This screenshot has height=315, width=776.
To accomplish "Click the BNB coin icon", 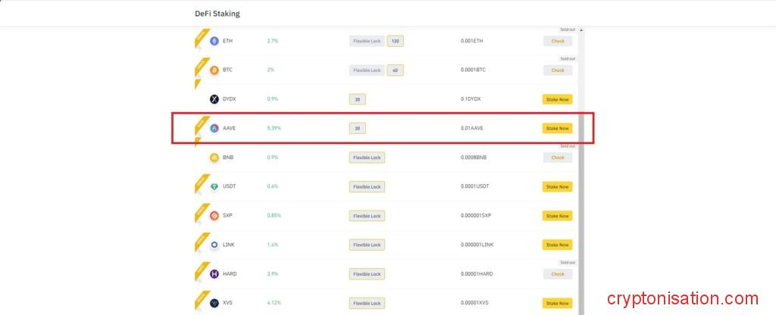I will click(x=214, y=157).
